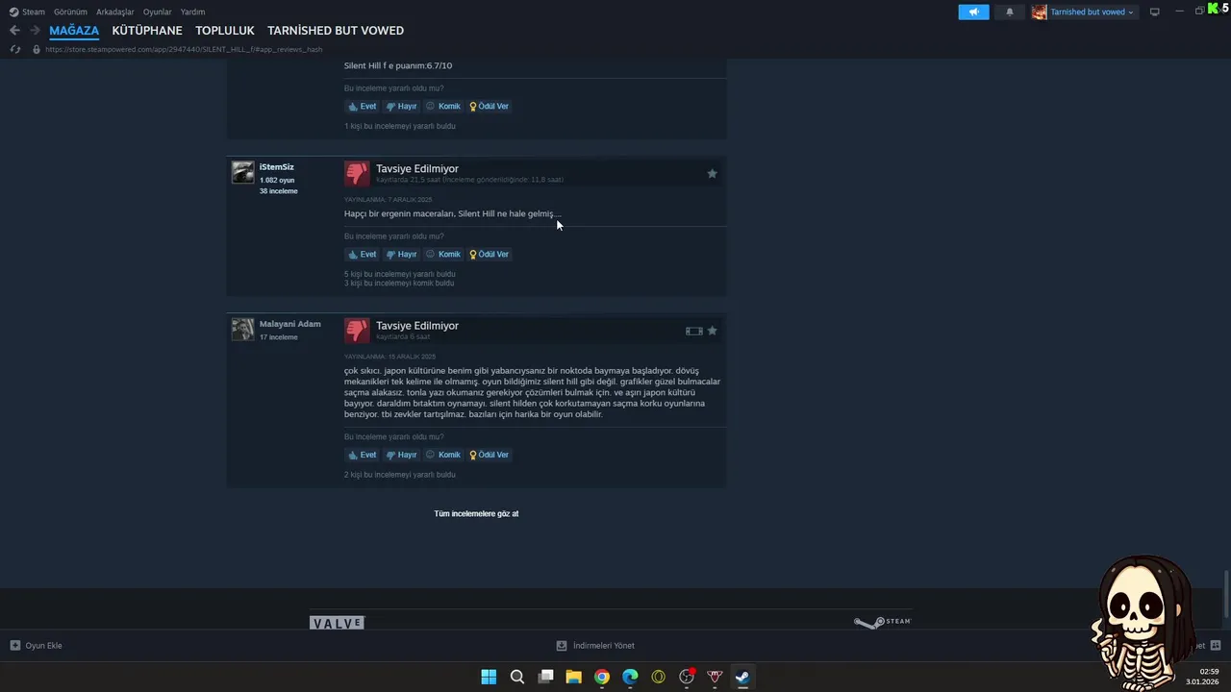Screen dimensions: 1231x692
Task: Click the Valve logo in footer
Action: pyautogui.click(x=337, y=623)
